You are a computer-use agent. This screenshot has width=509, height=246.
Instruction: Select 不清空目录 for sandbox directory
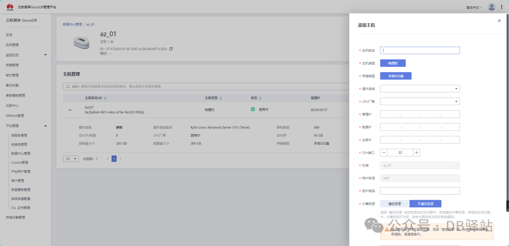425,204
